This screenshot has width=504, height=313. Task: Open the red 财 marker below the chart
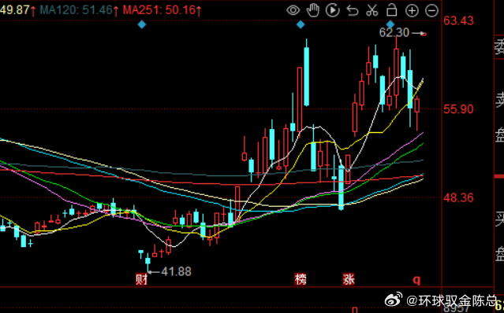pos(141,279)
